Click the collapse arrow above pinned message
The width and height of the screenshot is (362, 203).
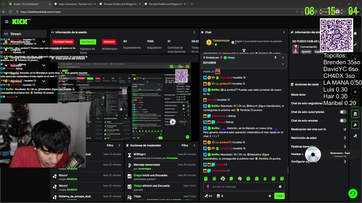click(x=244, y=51)
